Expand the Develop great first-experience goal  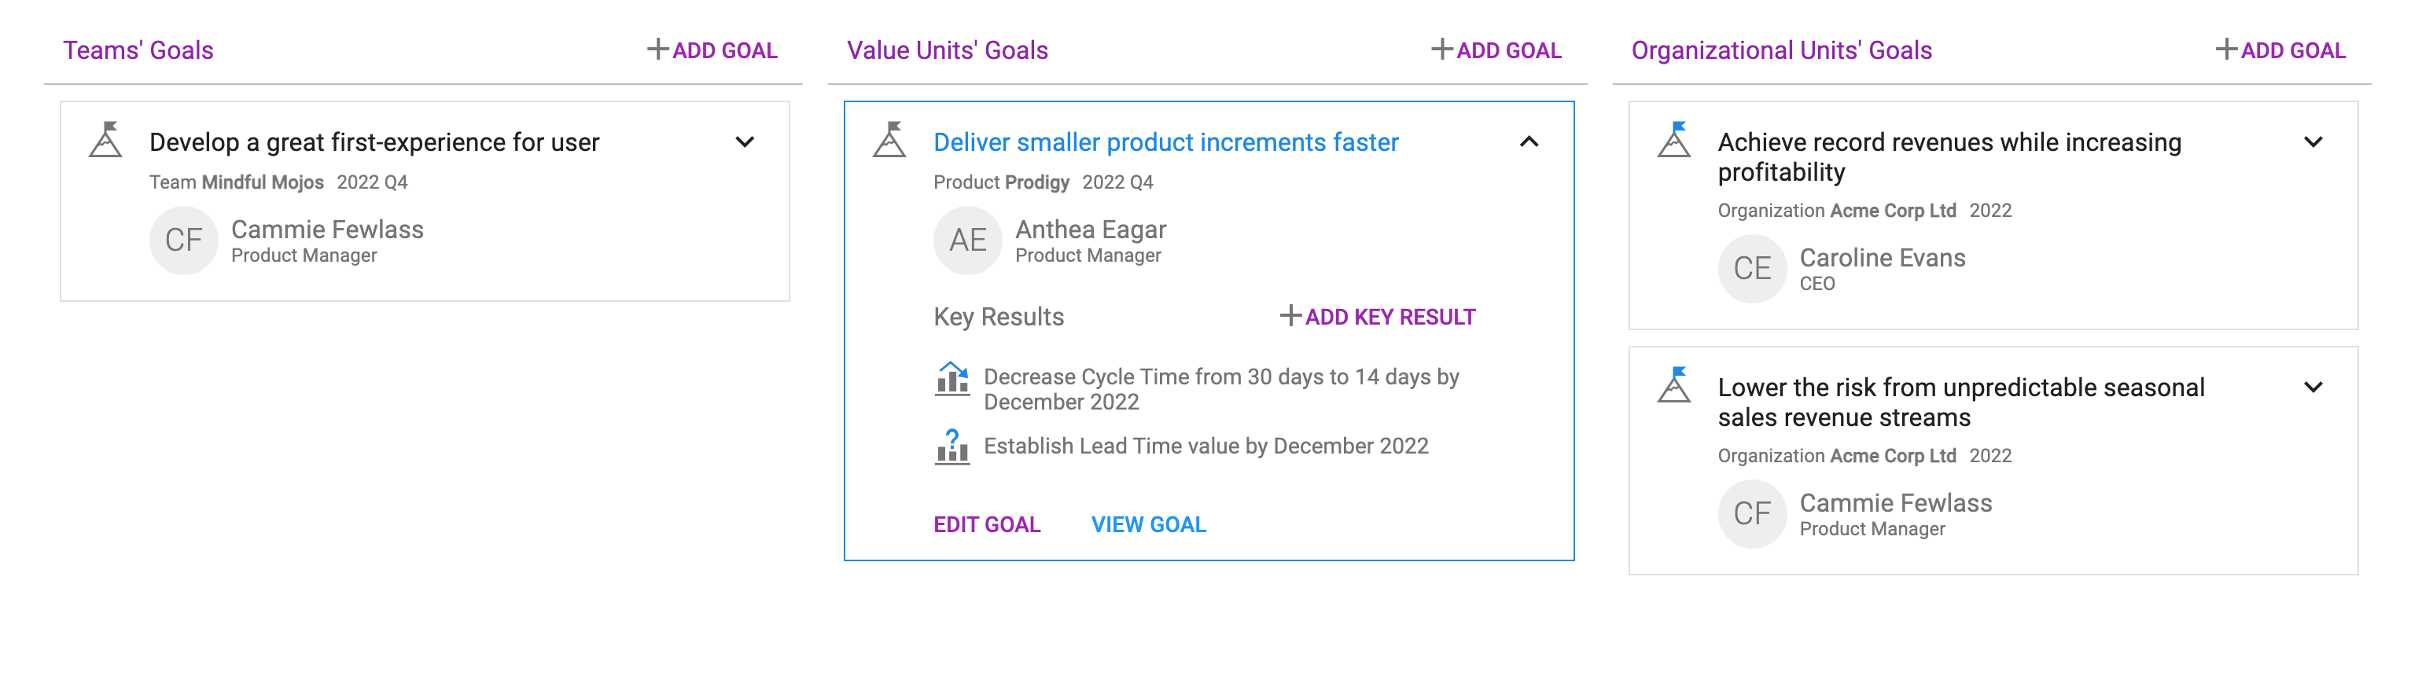[x=745, y=142]
